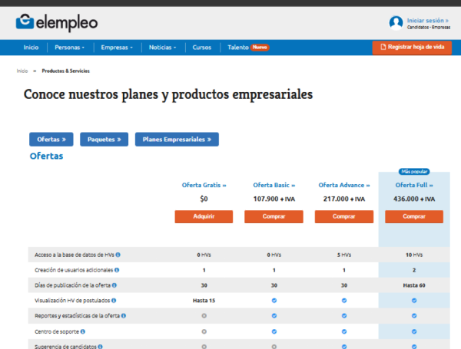Click the elempleo logo
The width and height of the screenshot is (461, 349).
coord(56,22)
